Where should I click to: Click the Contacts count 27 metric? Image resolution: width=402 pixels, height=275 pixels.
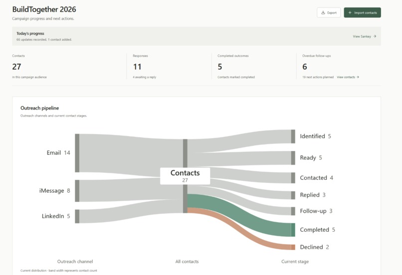16,67
